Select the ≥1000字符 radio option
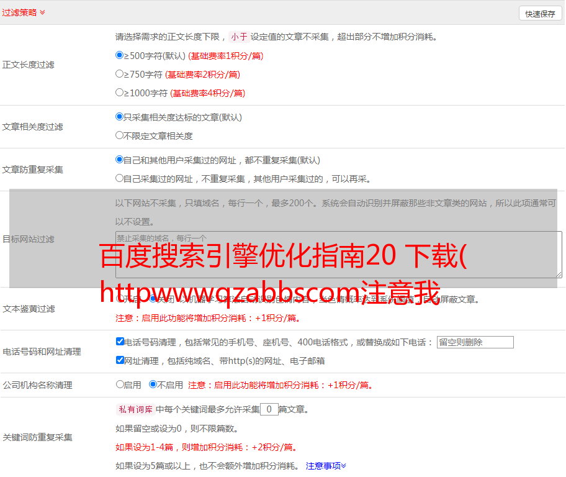The height and width of the screenshot is (477, 566). point(120,93)
